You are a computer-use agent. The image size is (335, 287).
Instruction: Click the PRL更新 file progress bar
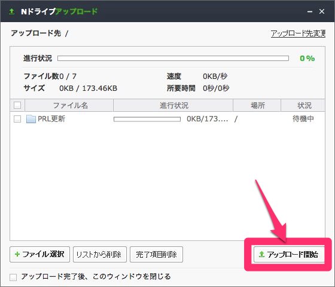[x=147, y=119]
